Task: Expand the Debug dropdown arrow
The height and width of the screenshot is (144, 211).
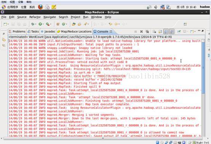Action: (36, 24)
